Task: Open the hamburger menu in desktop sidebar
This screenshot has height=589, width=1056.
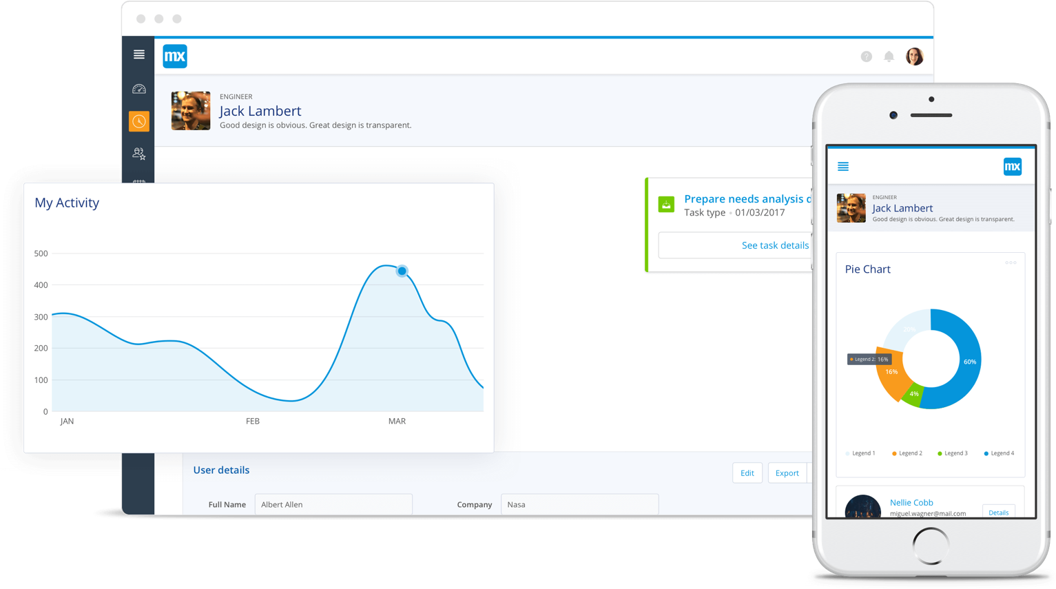Action: 138,54
